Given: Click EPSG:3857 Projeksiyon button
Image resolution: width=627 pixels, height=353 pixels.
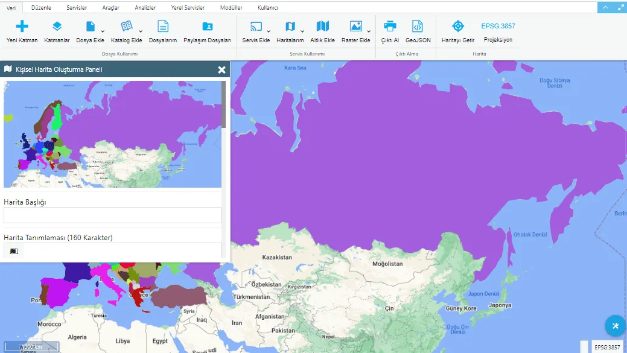Looking at the screenshot, I should (x=498, y=32).
